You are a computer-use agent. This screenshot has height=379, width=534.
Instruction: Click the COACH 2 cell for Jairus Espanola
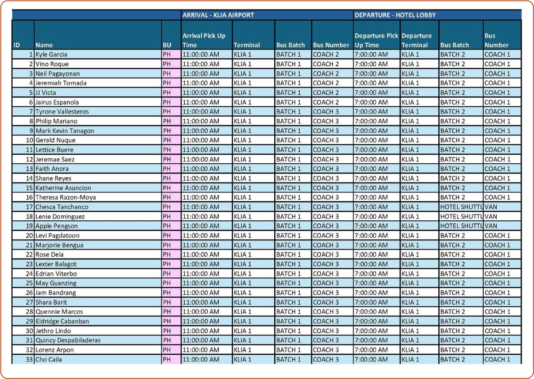click(x=332, y=102)
